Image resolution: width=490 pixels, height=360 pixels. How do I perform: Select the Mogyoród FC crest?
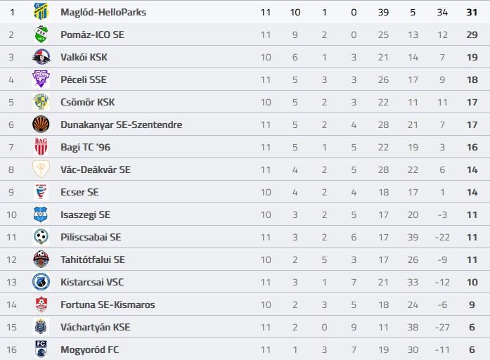[x=41, y=349]
